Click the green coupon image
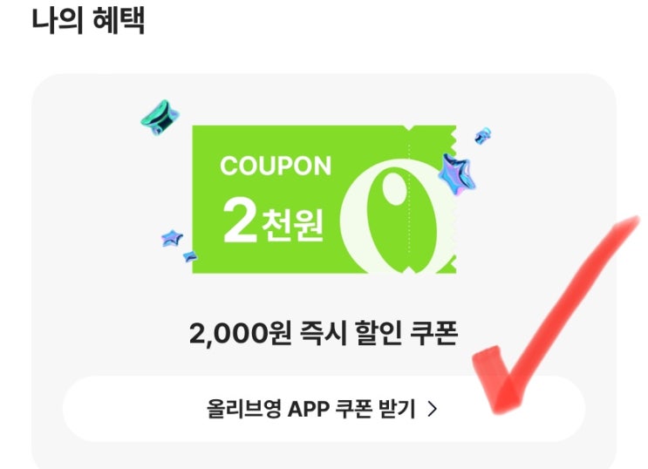The height and width of the screenshot is (469, 648). (x=324, y=199)
